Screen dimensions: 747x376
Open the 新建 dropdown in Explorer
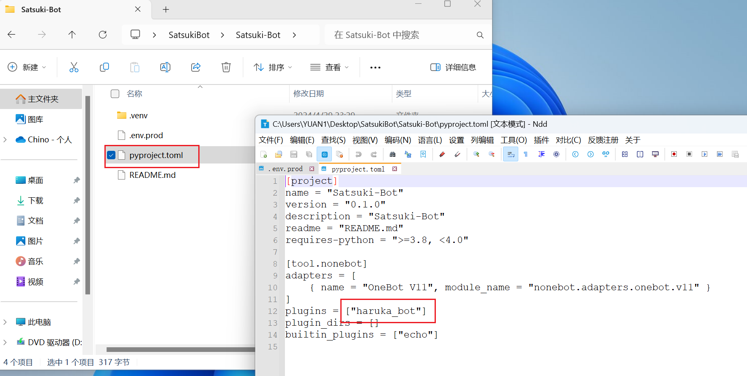click(x=27, y=67)
